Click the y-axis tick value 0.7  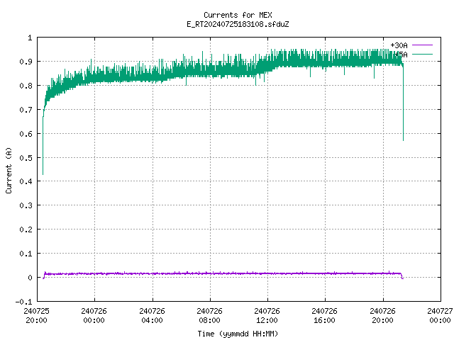(x=26, y=110)
